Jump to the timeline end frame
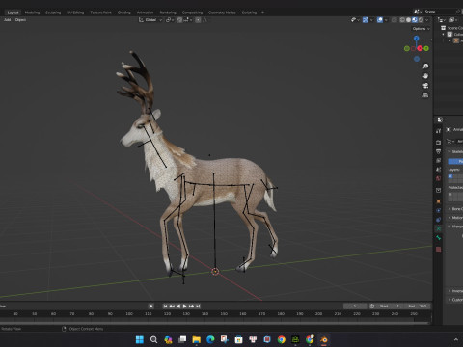The height and width of the screenshot is (347, 463). [x=198, y=307]
